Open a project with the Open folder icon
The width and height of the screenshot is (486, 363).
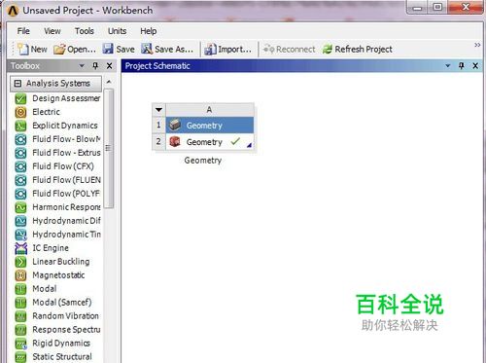click(x=59, y=50)
